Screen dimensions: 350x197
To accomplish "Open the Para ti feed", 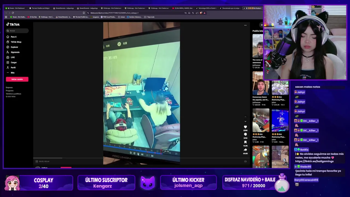I will click(11, 37).
